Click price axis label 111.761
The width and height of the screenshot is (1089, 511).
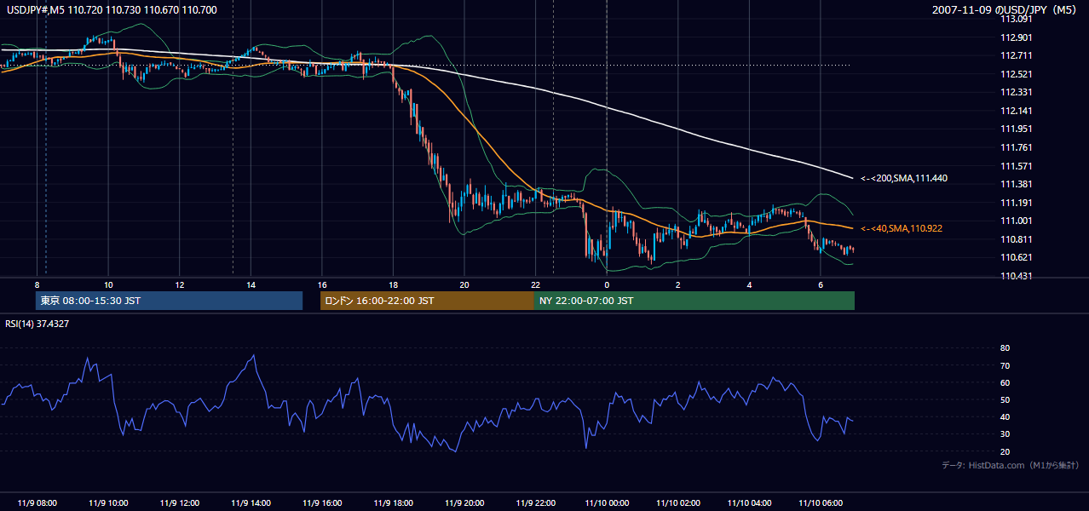pyautogui.click(x=1015, y=147)
